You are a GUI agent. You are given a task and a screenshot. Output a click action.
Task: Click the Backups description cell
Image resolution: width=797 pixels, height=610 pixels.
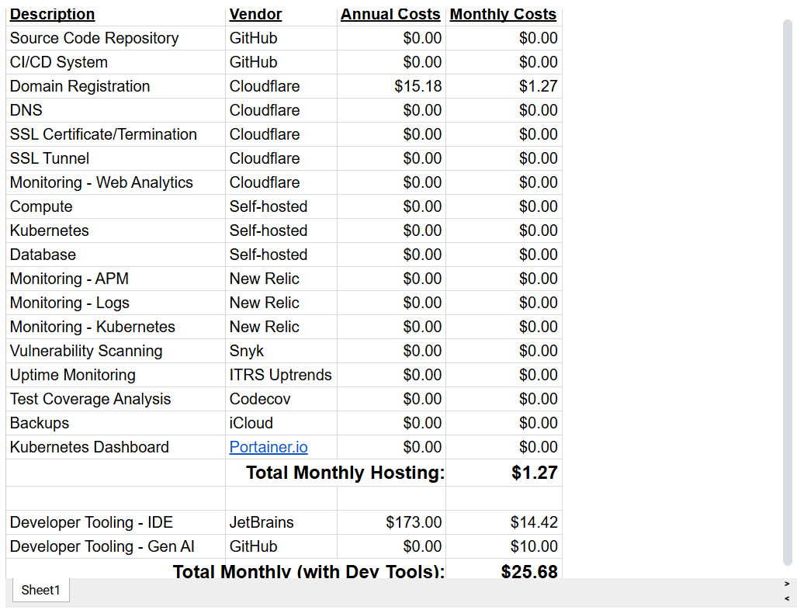tap(116, 423)
